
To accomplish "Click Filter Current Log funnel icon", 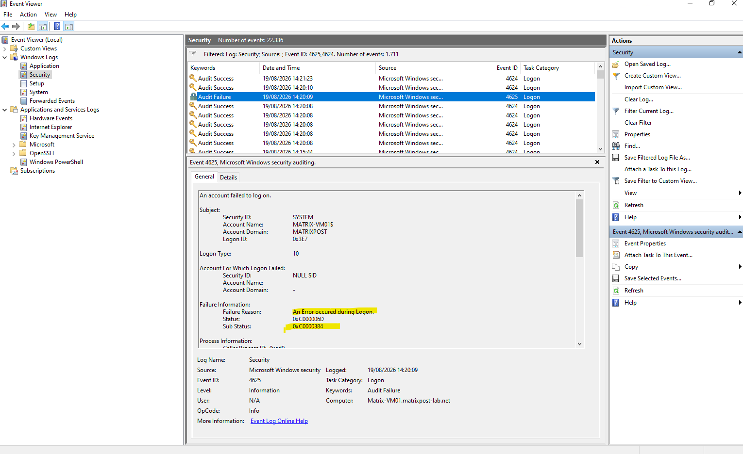I will pyautogui.click(x=616, y=111).
